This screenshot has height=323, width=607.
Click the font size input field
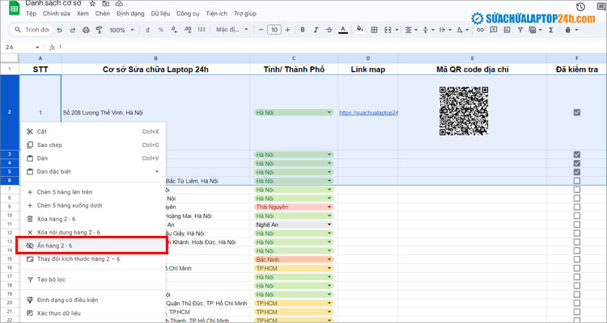click(274, 30)
